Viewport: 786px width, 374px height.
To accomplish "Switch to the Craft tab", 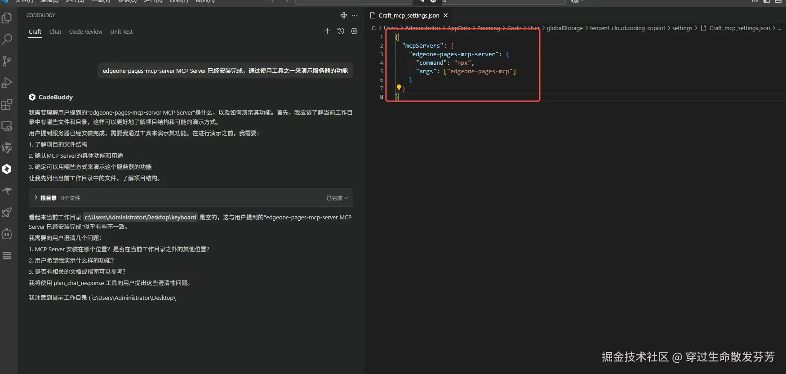I will [35, 32].
